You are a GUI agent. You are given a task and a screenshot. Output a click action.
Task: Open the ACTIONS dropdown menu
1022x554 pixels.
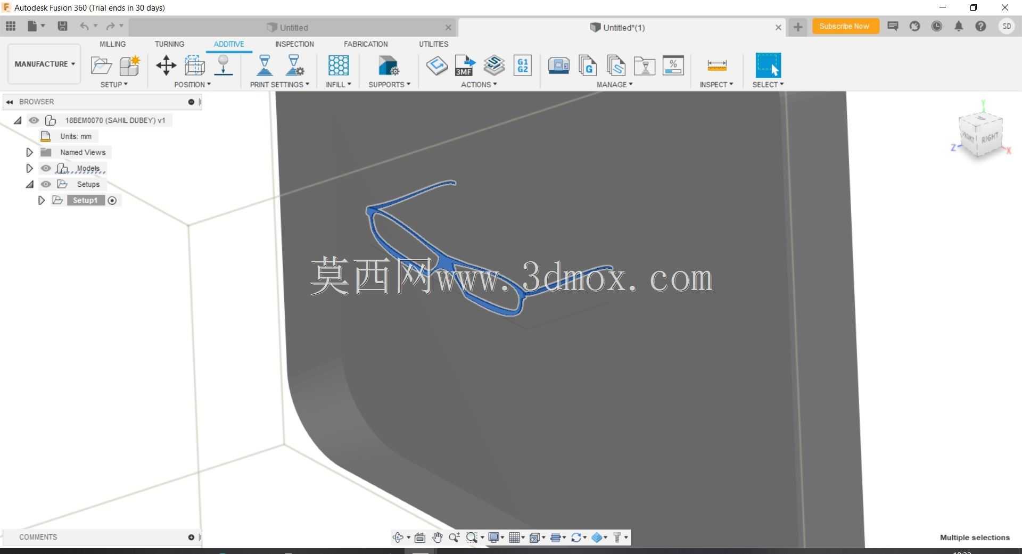(x=479, y=85)
